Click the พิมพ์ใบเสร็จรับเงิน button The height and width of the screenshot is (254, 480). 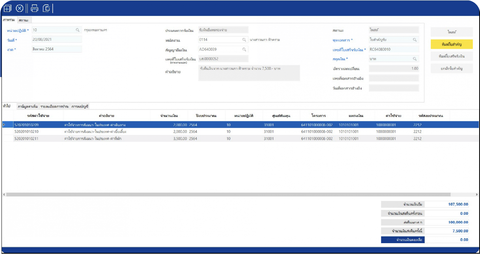tap(451, 56)
